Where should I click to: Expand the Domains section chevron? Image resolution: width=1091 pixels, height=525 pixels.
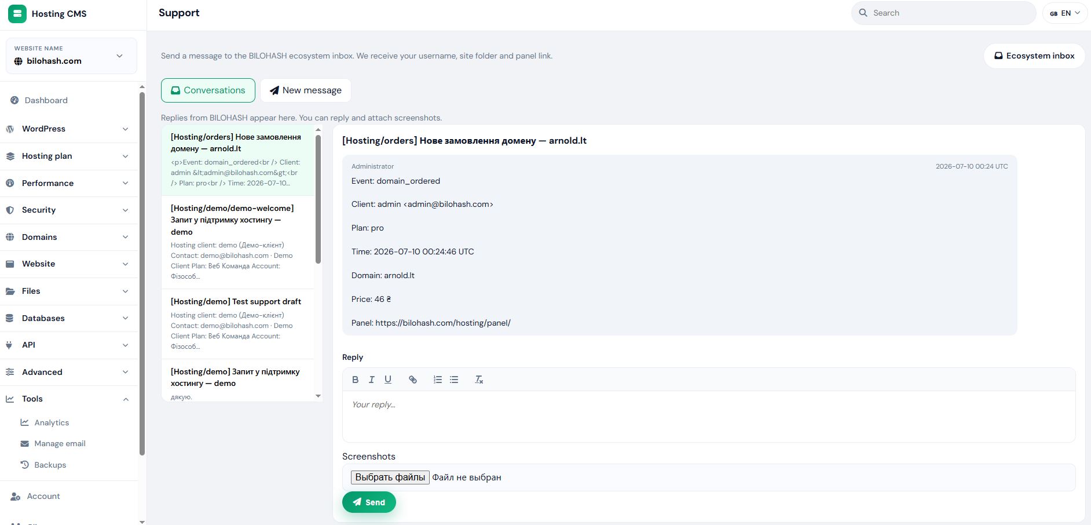click(125, 237)
